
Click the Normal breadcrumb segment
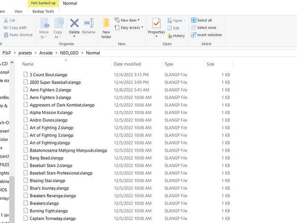(93, 53)
